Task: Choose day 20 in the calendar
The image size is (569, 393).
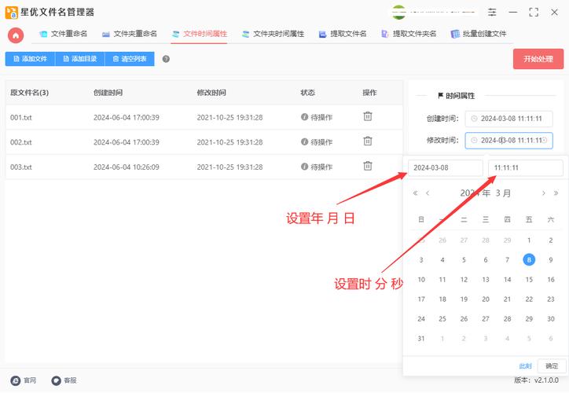Action: click(486, 299)
